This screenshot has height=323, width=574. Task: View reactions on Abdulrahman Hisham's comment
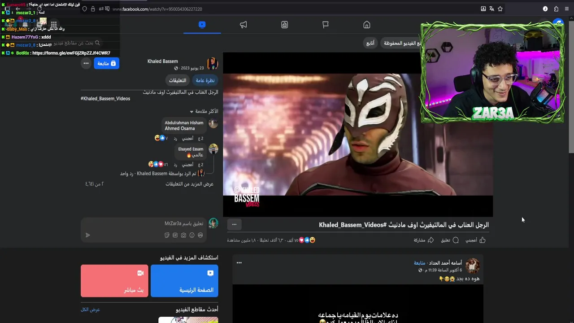161,138
